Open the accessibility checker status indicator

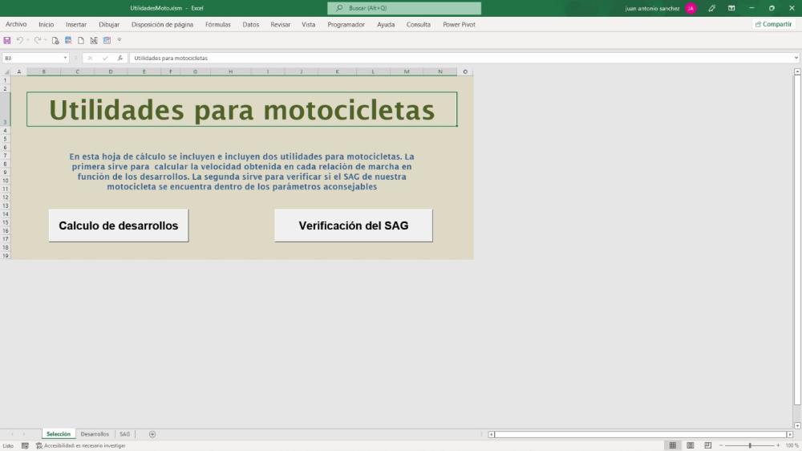(81, 445)
